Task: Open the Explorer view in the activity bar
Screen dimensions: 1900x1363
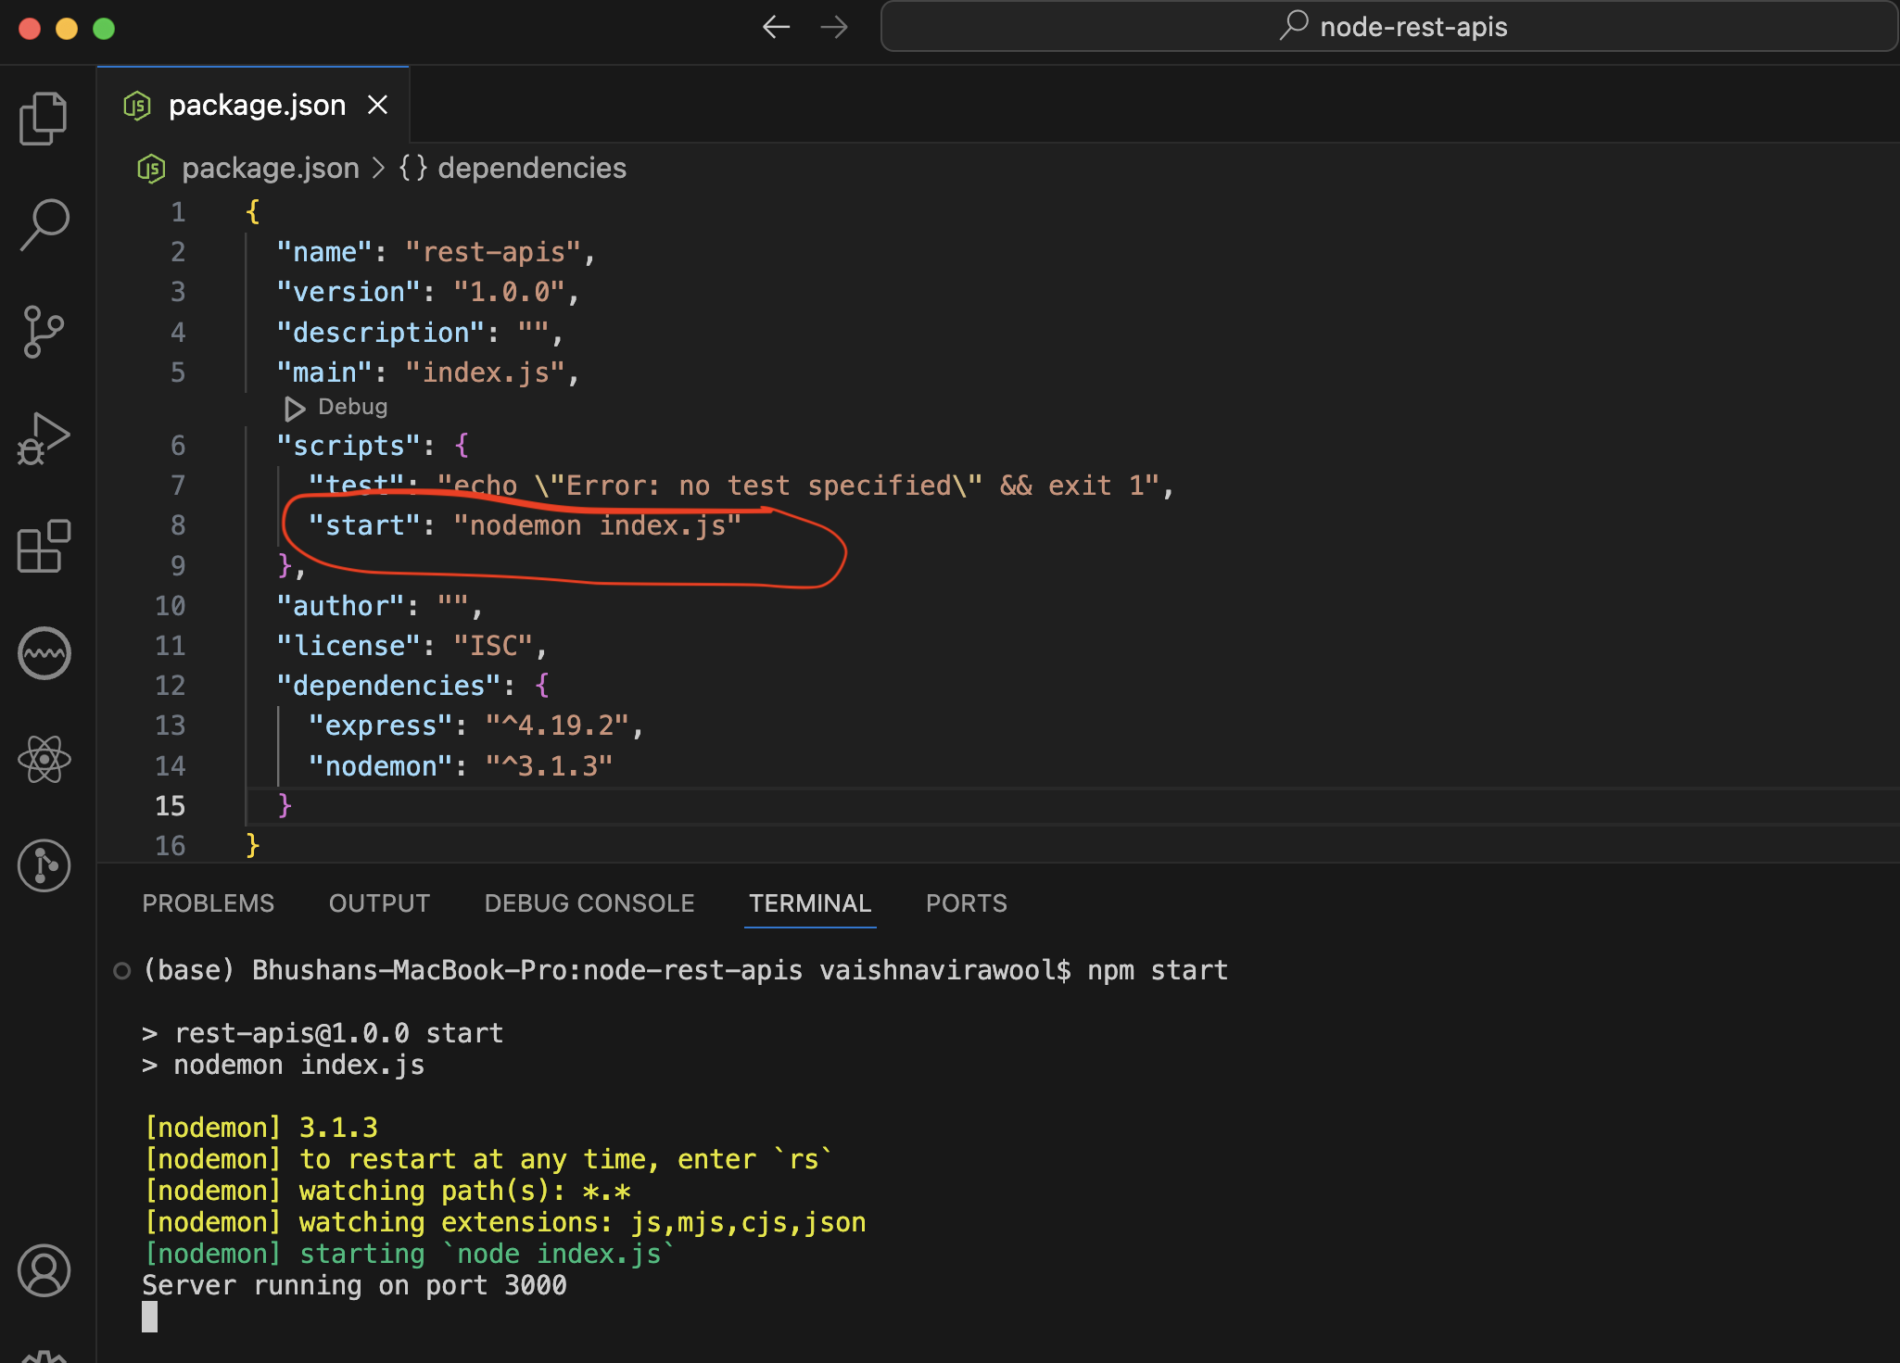Action: [x=44, y=119]
